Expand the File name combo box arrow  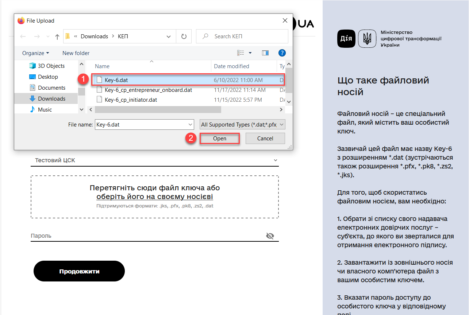[190, 125]
